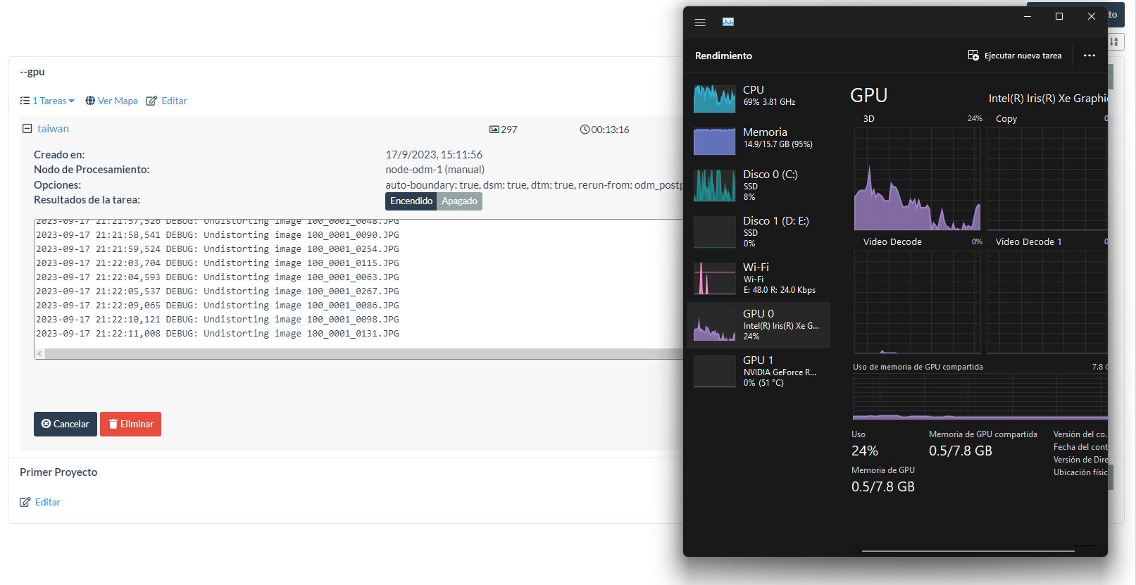Click the Ejecutar nueva tarea label
This screenshot has height=585, width=1136.
pyautogui.click(x=1023, y=56)
